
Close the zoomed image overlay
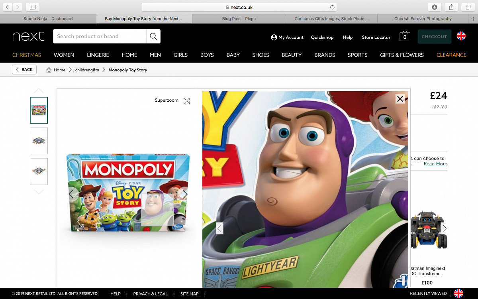pyautogui.click(x=400, y=99)
